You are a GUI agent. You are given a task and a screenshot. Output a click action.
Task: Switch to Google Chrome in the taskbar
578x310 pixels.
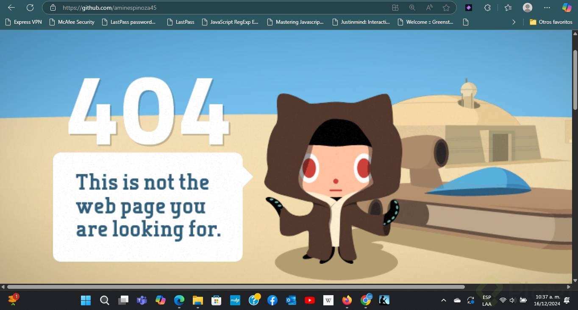tap(366, 300)
